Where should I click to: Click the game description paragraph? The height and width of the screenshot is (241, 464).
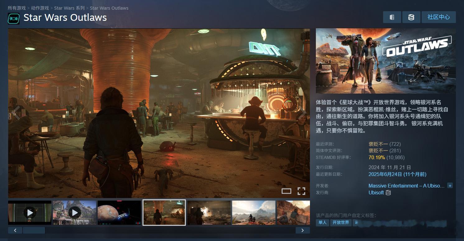382,117
